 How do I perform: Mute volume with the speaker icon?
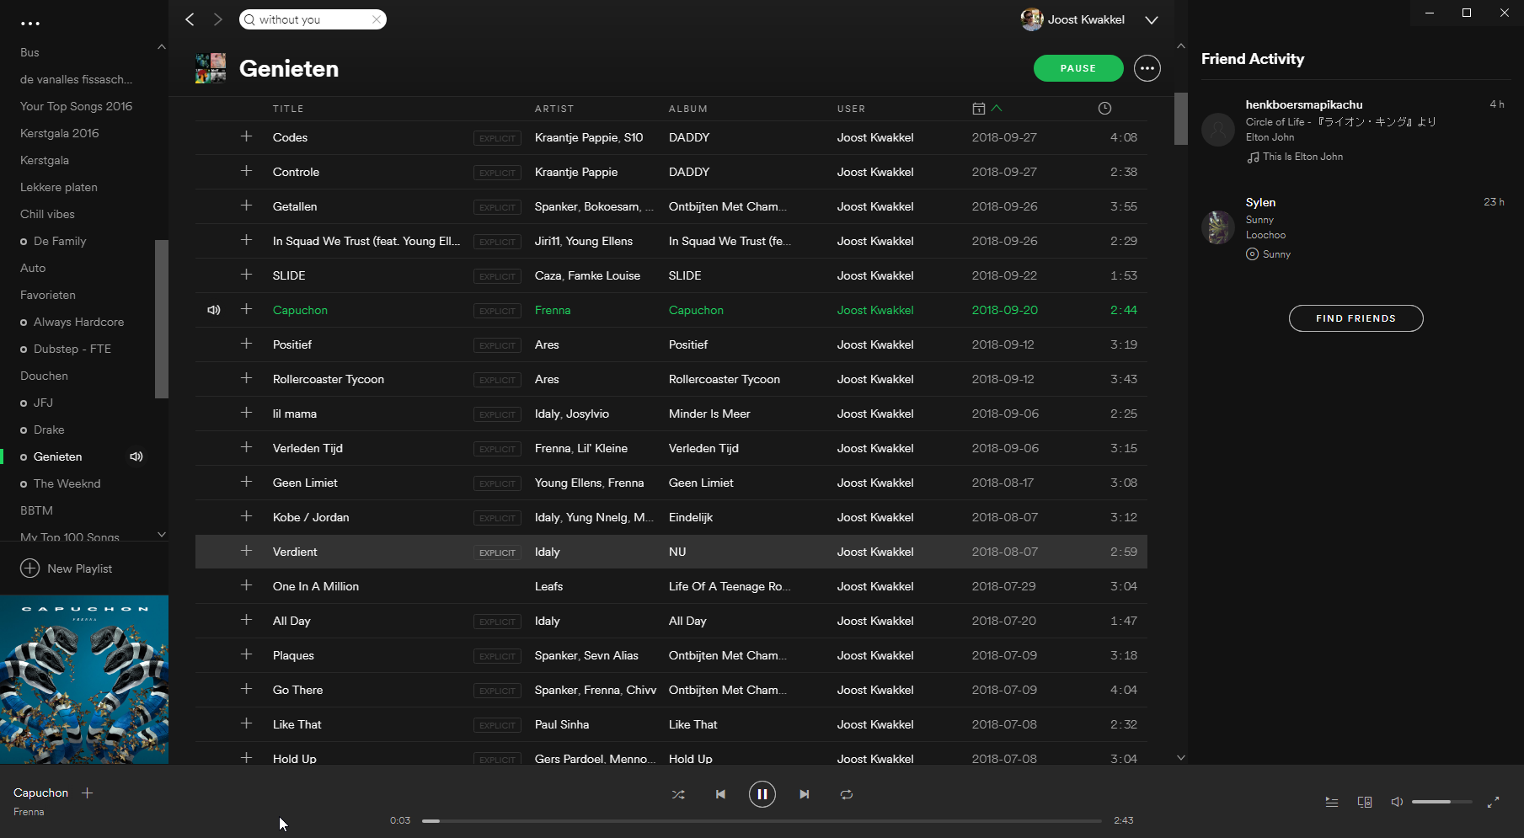pyautogui.click(x=1397, y=802)
